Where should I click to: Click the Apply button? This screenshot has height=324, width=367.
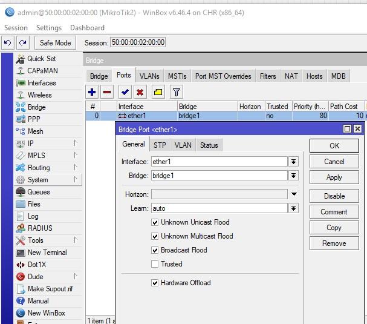334,177
